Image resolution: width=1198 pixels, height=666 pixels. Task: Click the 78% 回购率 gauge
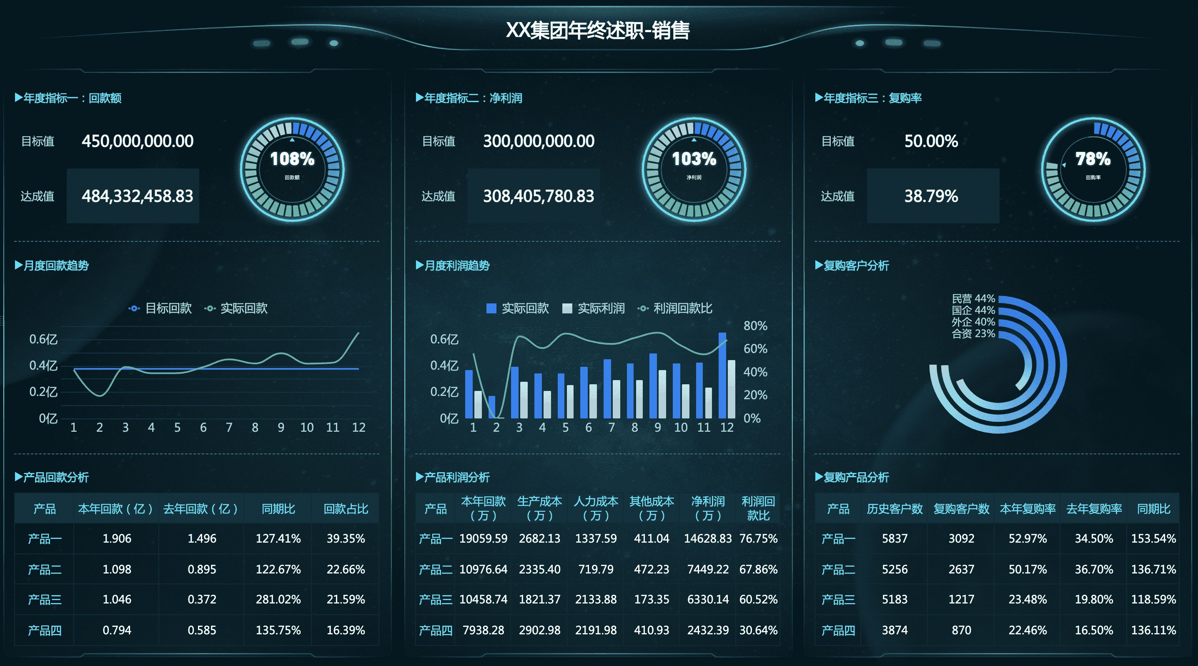pyautogui.click(x=1093, y=169)
